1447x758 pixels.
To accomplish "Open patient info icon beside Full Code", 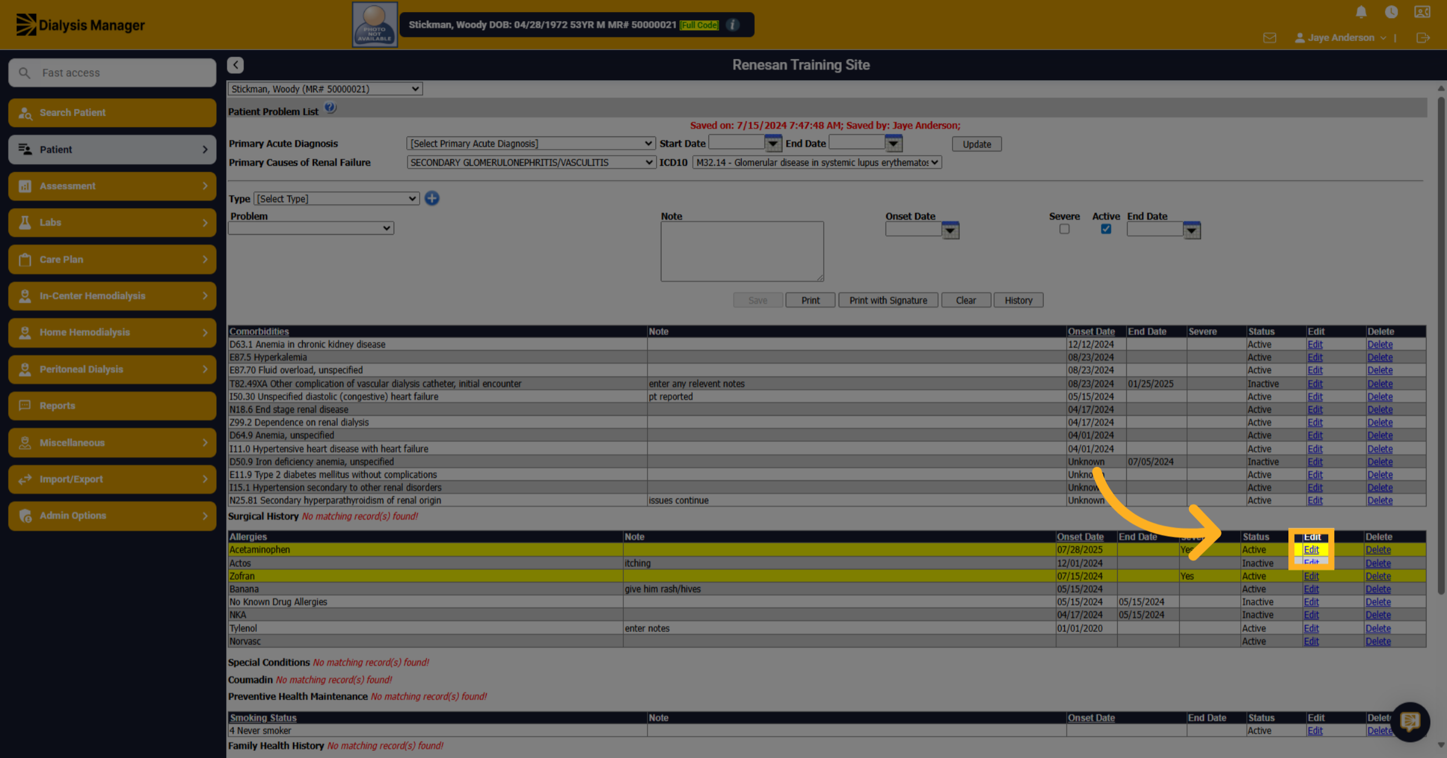I will [x=733, y=25].
